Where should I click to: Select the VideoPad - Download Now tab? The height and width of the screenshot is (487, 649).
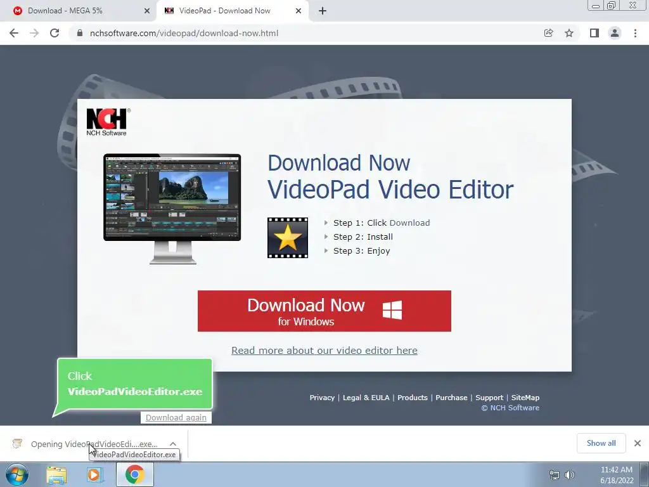pyautogui.click(x=233, y=11)
